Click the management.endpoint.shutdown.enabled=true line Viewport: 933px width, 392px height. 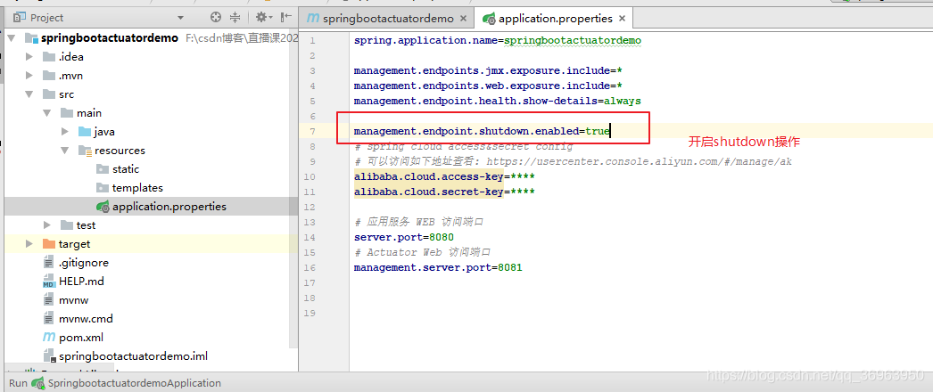[x=482, y=131]
